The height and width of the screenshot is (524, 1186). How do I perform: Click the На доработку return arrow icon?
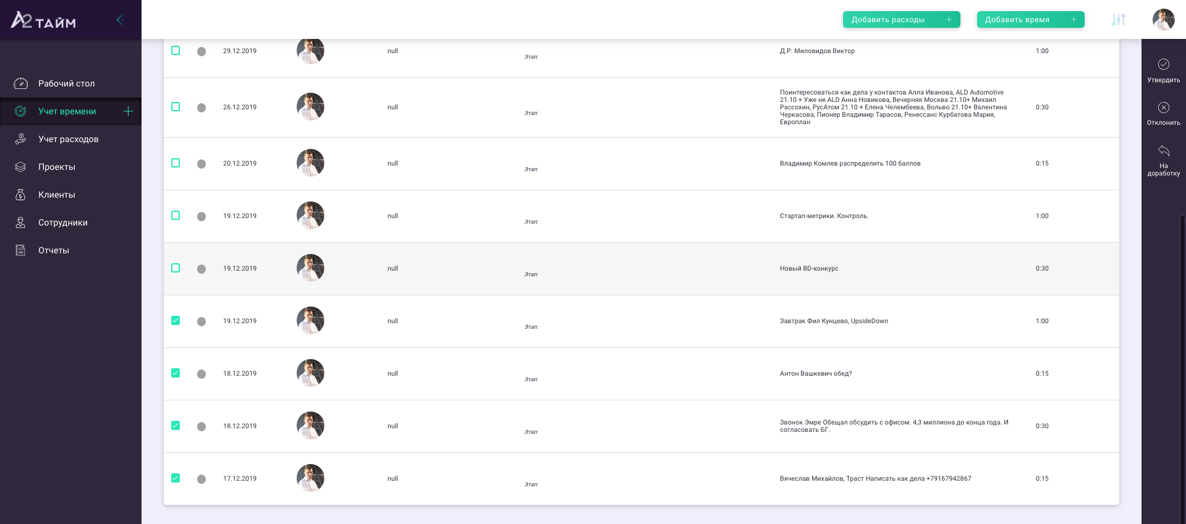(x=1163, y=151)
